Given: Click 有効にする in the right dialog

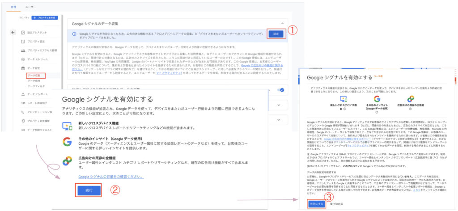Looking at the screenshot, I should (x=316, y=204).
